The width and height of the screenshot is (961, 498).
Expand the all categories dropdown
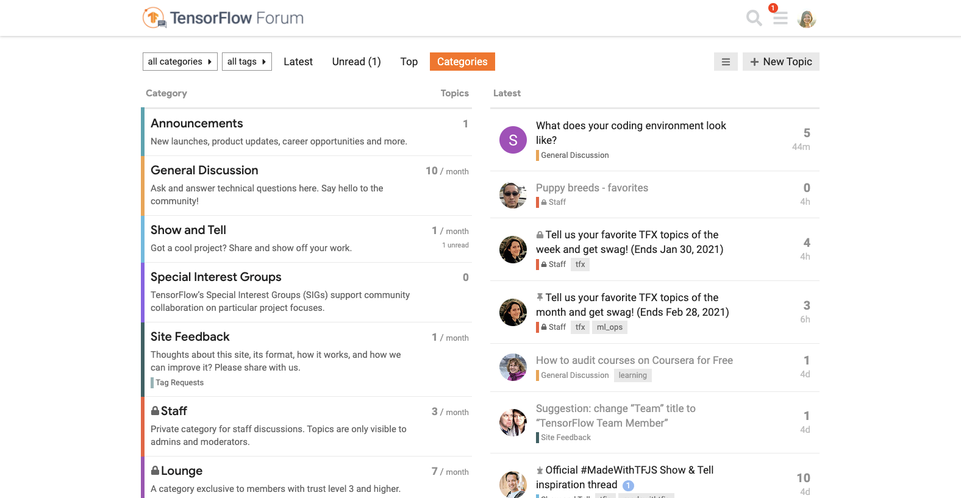pyautogui.click(x=180, y=62)
